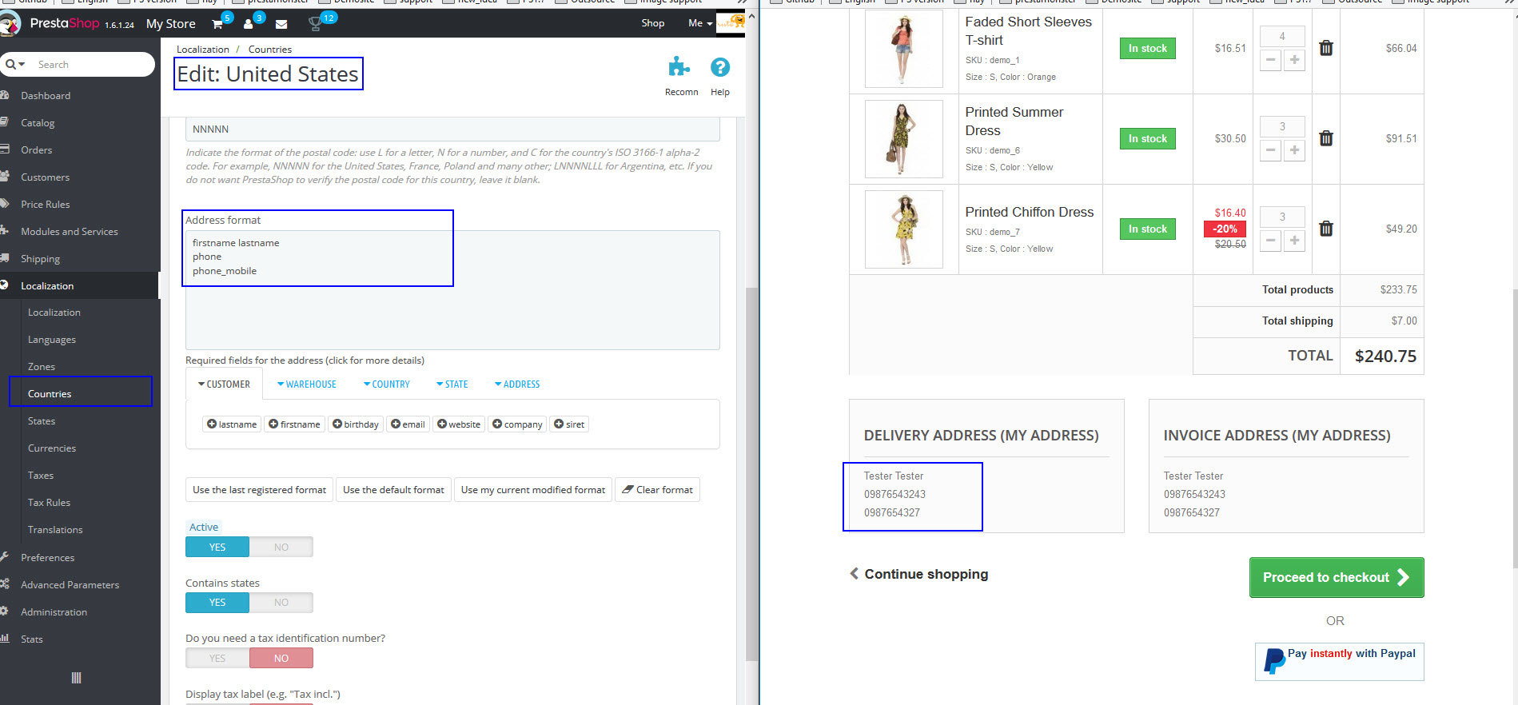This screenshot has height=705, width=1518.
Task: Open the Me user dropdown
Action: click(700, 23)
